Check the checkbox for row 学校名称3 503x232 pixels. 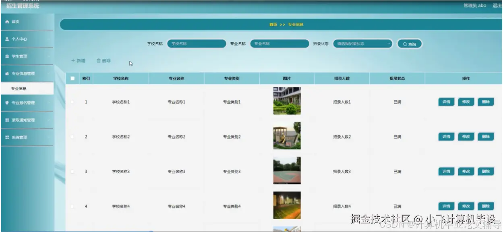[x=72, y=172]
